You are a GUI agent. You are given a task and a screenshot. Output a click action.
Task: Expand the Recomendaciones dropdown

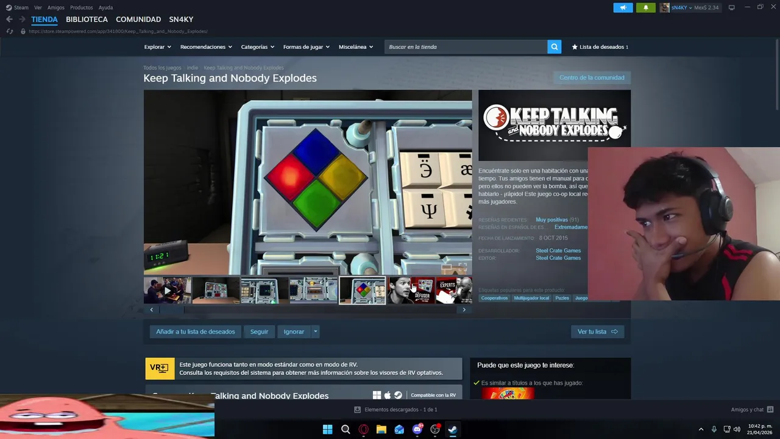click(x=206, y=47)
